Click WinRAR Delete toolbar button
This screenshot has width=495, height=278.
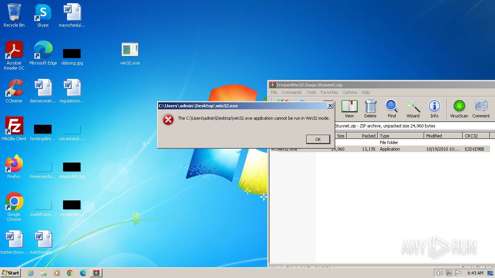click(x=370, y=109)
